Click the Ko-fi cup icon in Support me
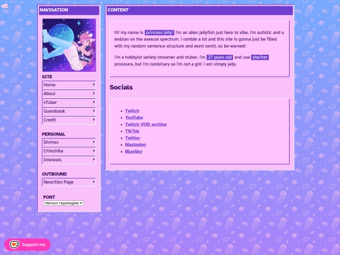The image size is (340, 255). (14, 244)
